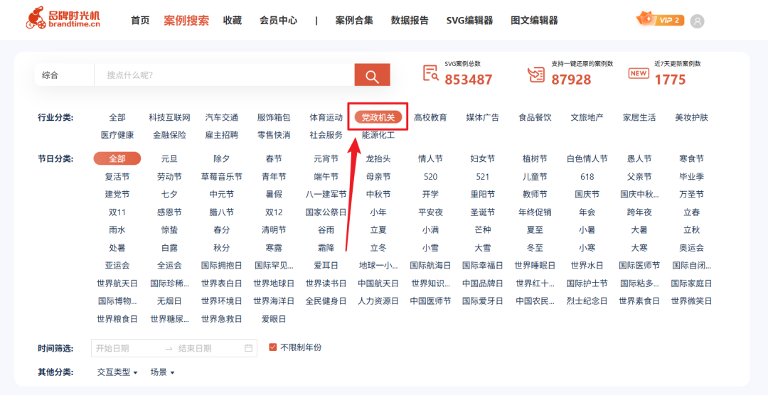The image size is (768, 395).
Task: Choose 美妆护肤 industry filter
Action: (x=692, y=117)
